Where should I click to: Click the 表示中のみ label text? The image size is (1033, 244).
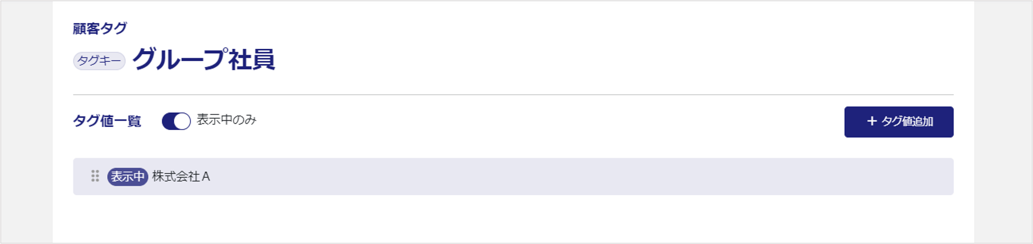click(226, 120)
